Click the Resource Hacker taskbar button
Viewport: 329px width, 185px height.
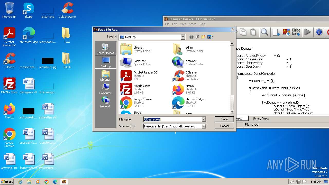64,182
